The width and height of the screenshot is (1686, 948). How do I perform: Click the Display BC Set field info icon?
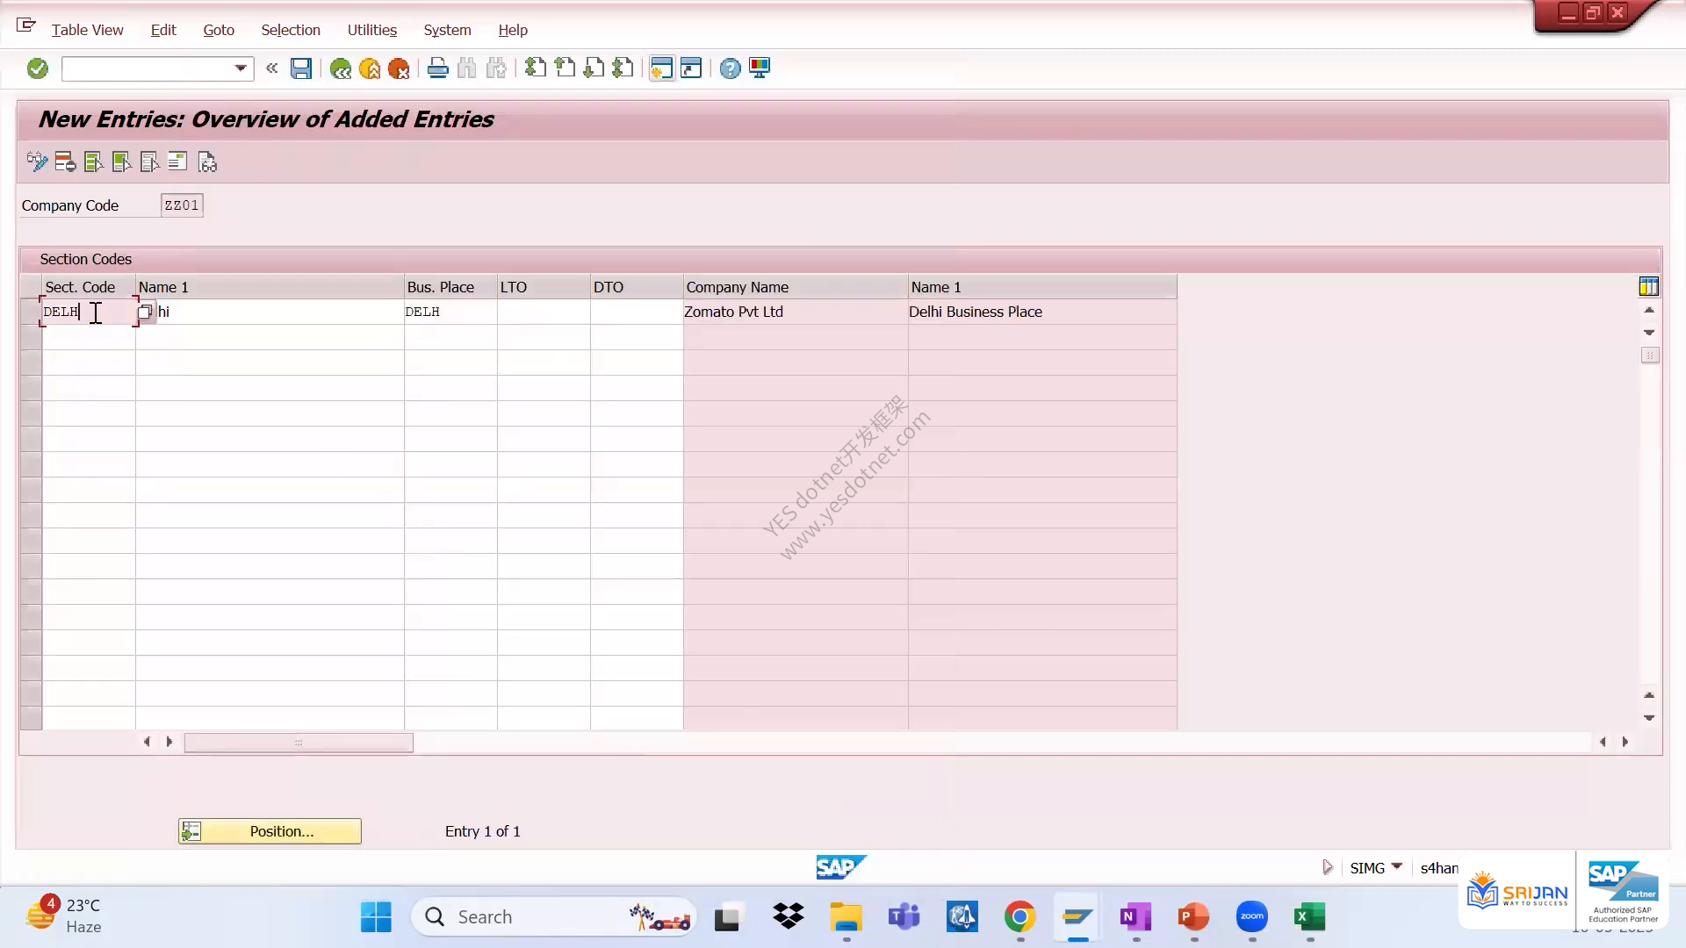click(207, 162)
